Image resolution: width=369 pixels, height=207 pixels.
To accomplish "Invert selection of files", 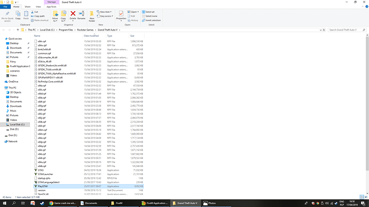I will pyautogui.click(x=151, y=20).
